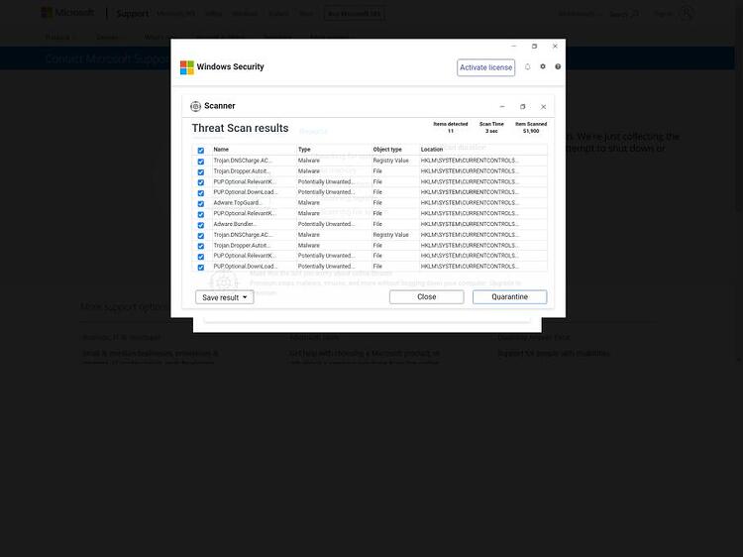
Task: Select the Adware.Bundler threat name
Action: (235, 224)
